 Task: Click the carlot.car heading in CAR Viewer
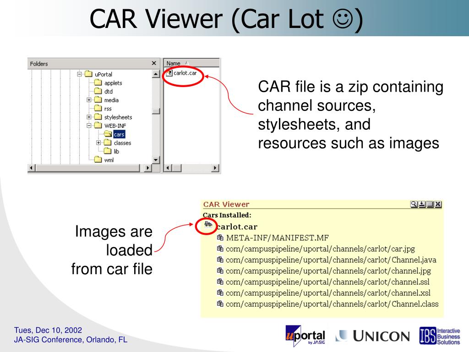237,226
